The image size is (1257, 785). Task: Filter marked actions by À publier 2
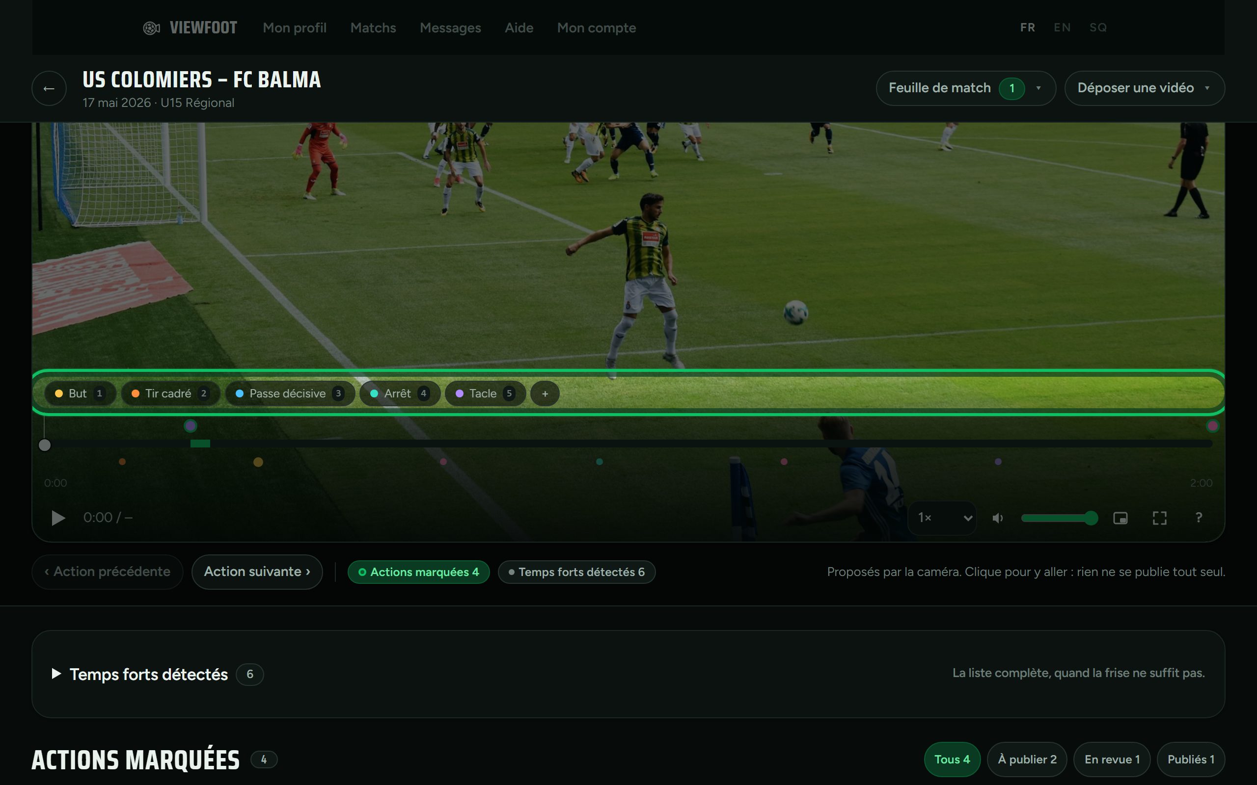click(x=1027, y=759)
